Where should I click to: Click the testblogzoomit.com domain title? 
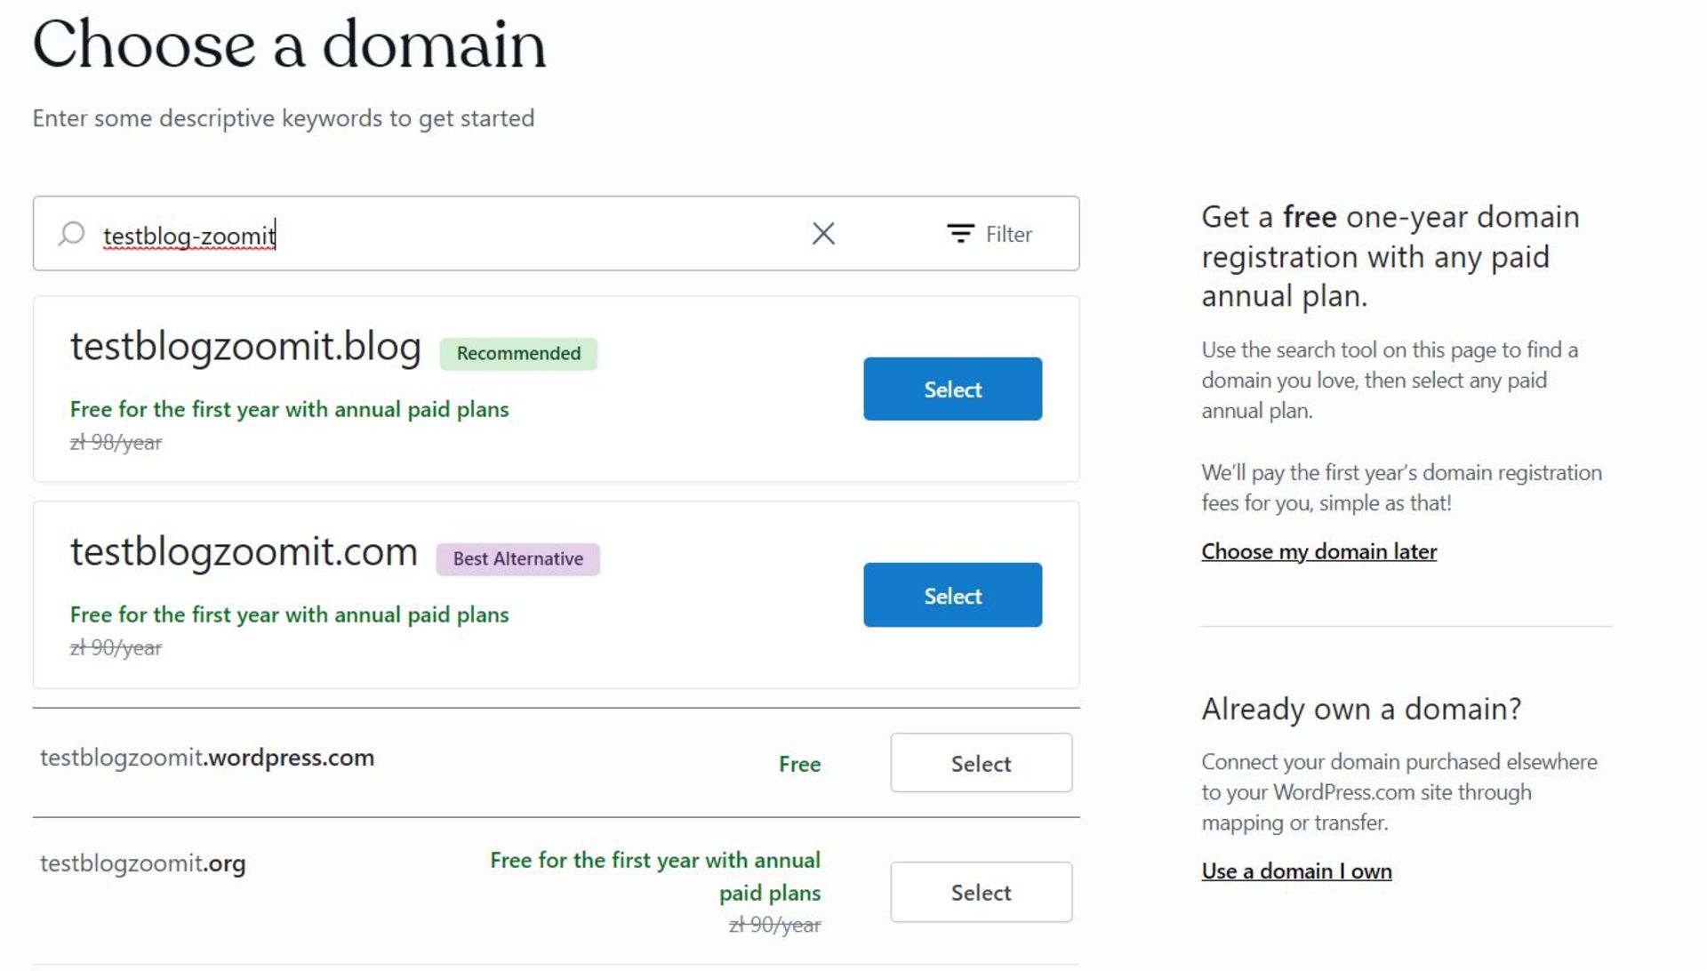pyautogui.click(x=244, y=552)
